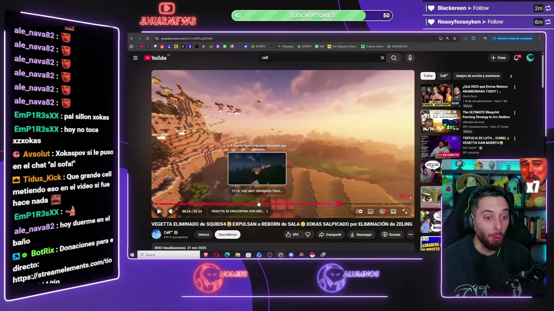Click the Gracias button
Screen dimensions: 554x311
coord(391,235)
